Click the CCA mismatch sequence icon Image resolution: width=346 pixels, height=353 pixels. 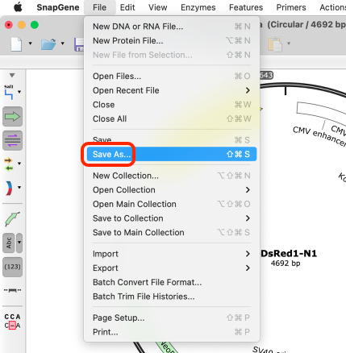click(x=12, y=322)
